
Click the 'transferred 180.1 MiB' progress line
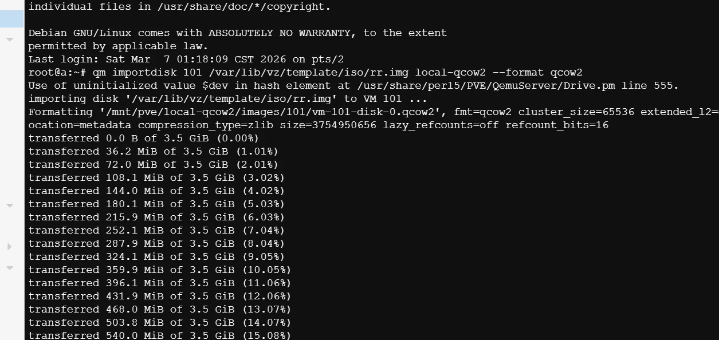click(156, 204)
